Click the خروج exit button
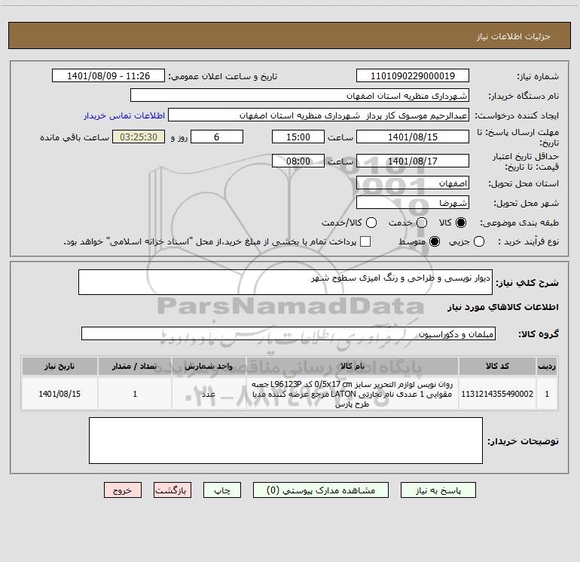The width and height of the screenshot is (580, 562). (x=123, y=490)
